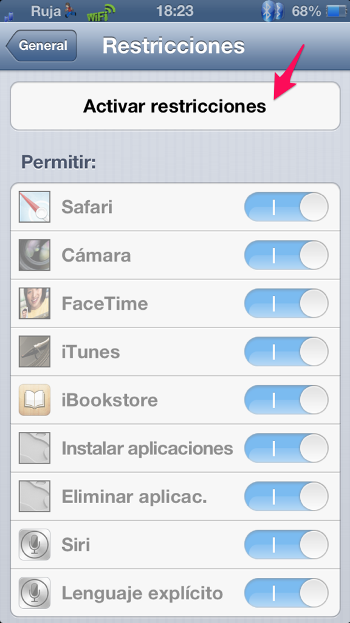Disable the Eliminar aplicac. switch

[286, 496]
